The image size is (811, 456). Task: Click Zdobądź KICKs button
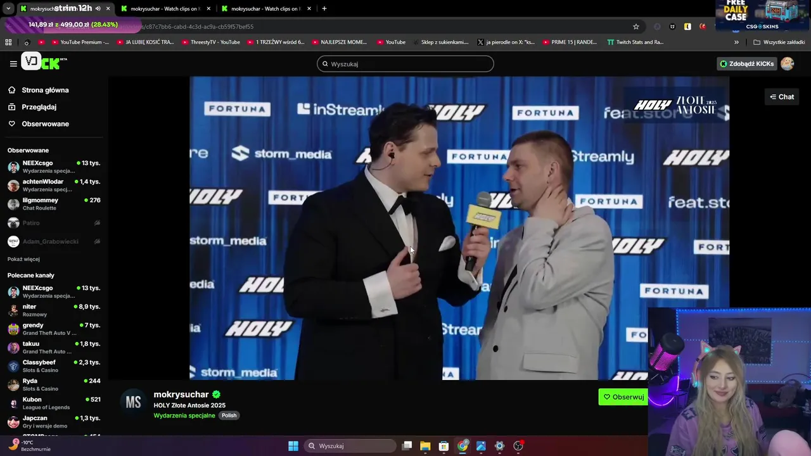746,63
